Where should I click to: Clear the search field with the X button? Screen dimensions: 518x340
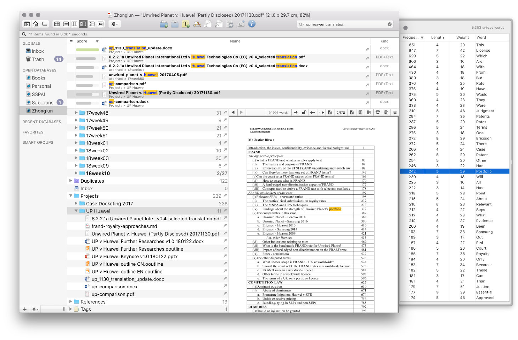pyautogui.click(x=390, y=24)
